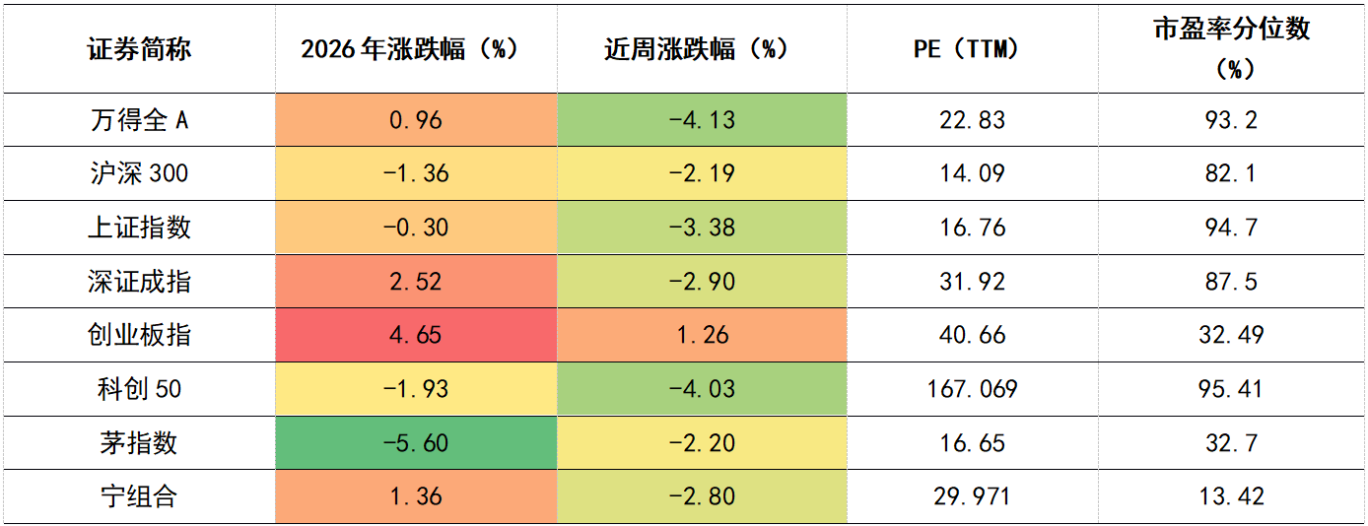1368x526 pixels.
Task: Click the 市盈率分位数 column header
Action: [1232, 49]
